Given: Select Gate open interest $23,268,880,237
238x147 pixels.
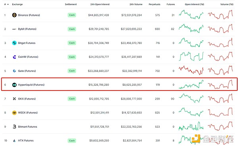Looking at the screenshot, I should (x=98, y=71).
